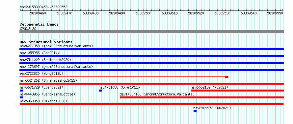Open variant label dgv1483n166 (gnomADStructuralVariants)
The height and width of the screenshot is (124, 293).
click(157, 94)
